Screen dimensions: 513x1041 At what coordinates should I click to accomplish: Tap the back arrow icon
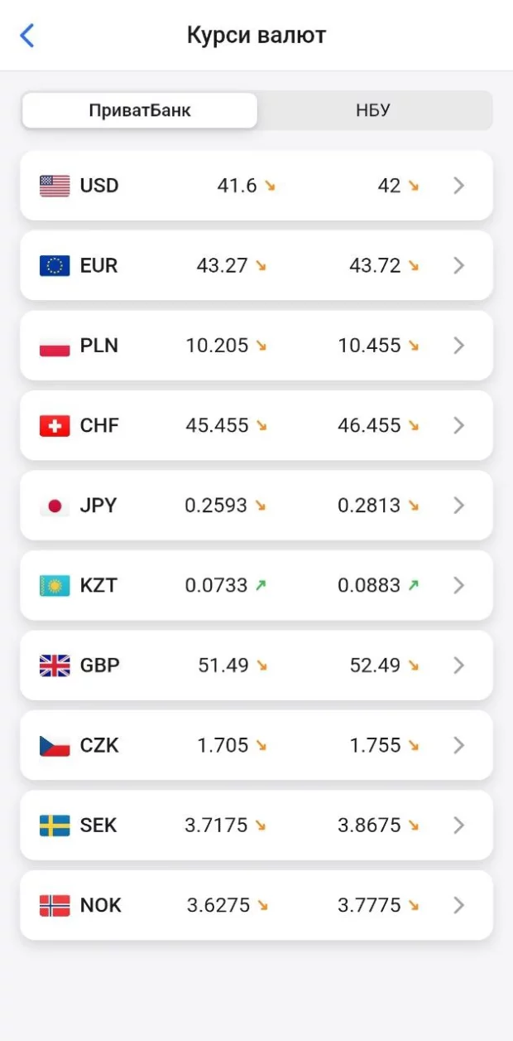[x=27, y=36]
